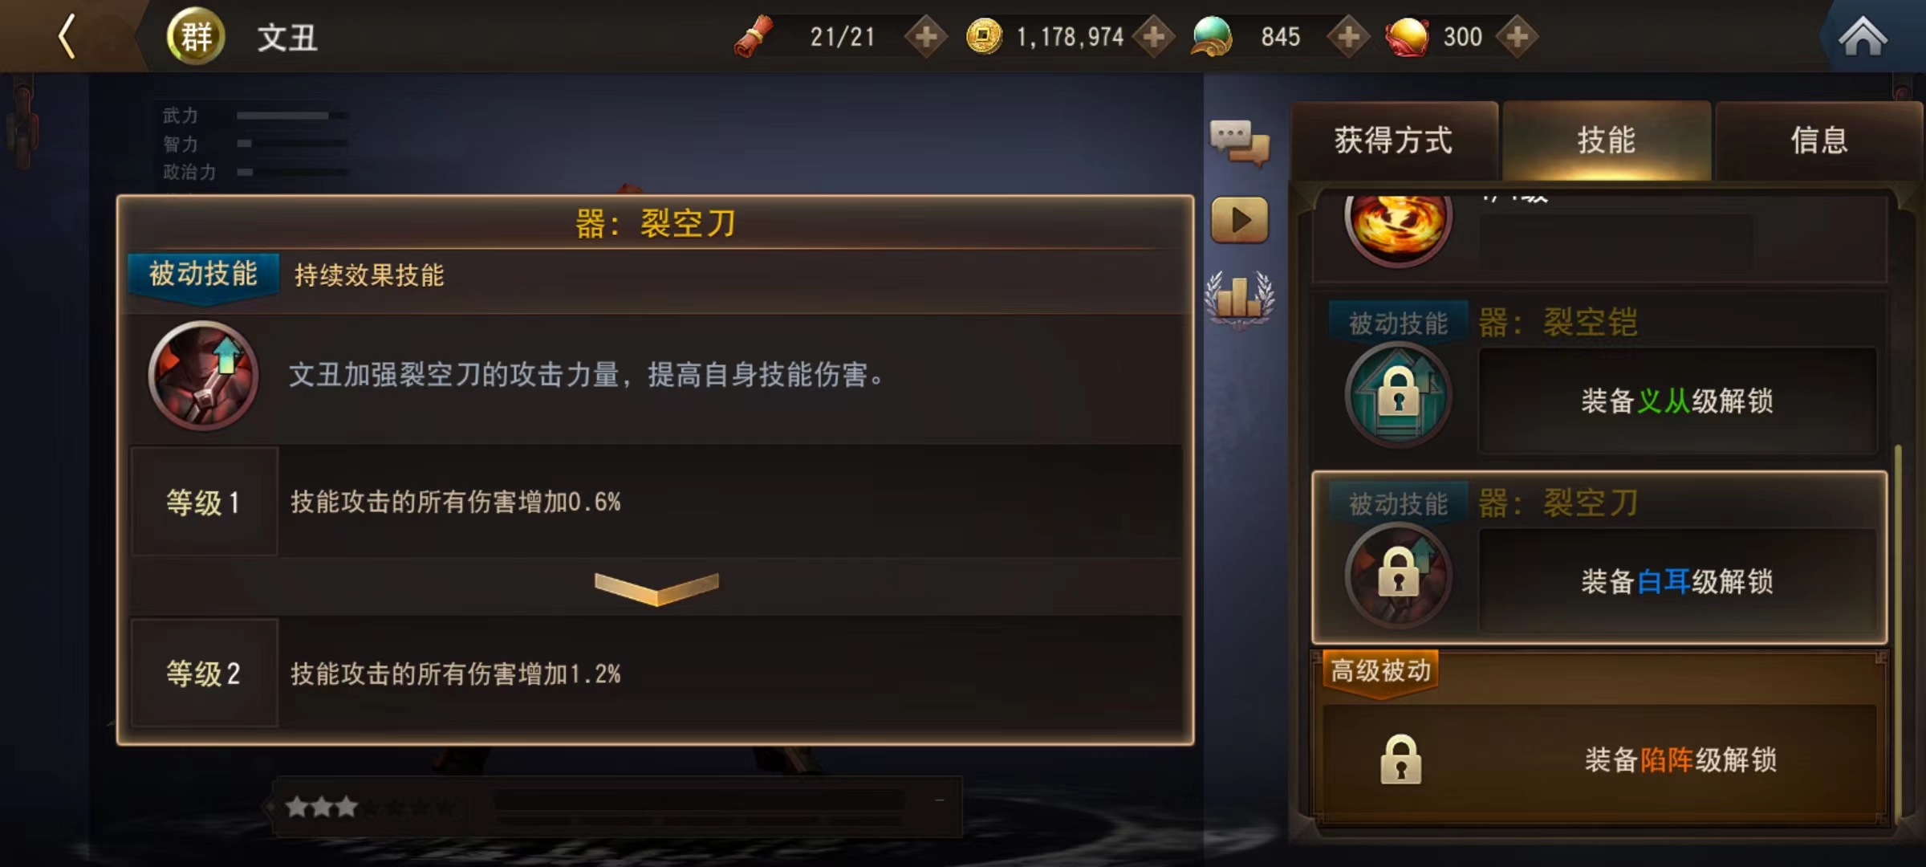
Task: Open the locked 高级被动 skill slot
Action: click(1599, 759)
